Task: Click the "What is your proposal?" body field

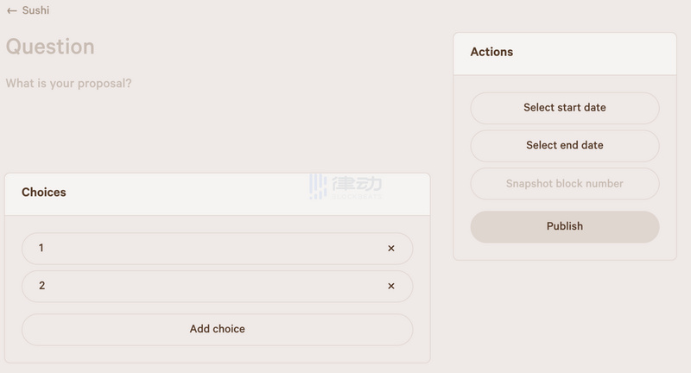Action: coord(69,84)
